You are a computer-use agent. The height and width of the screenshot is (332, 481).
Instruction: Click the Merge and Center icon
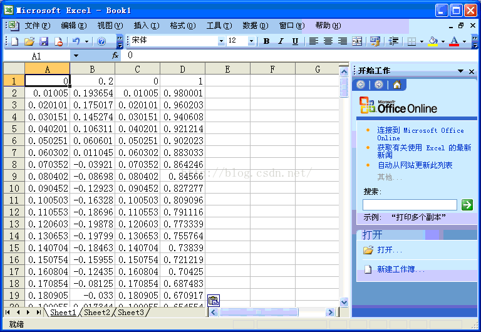357,41
